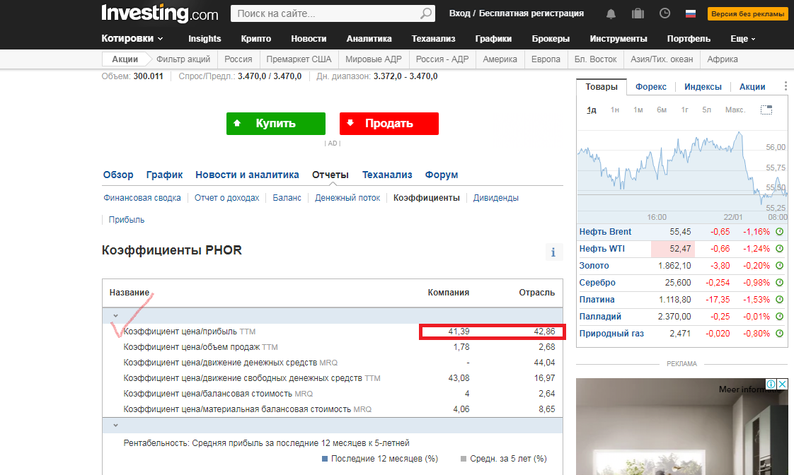Click the search magnifier icon
This screenshot has height=475, width=794.
tap(426, 13)
